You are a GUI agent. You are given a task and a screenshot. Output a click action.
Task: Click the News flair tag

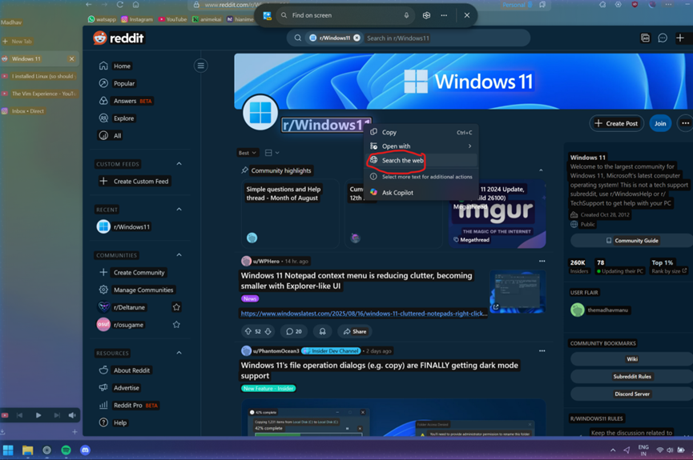250,299
